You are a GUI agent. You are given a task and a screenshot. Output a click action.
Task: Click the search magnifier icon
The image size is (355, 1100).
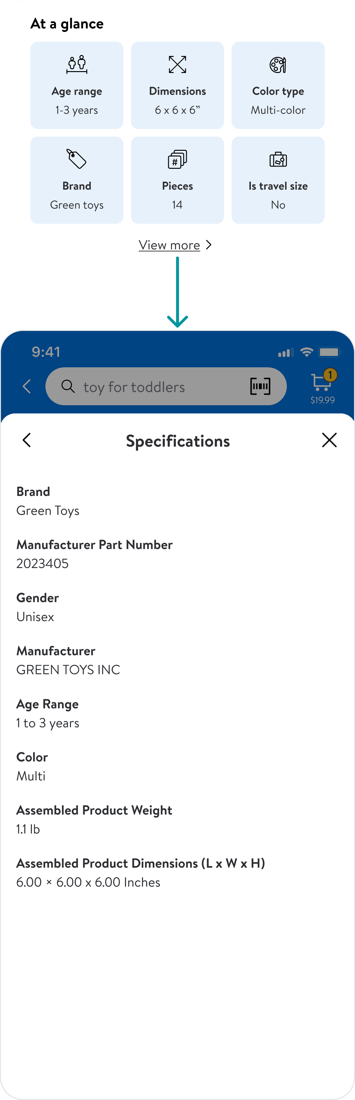tap(68, 387)
